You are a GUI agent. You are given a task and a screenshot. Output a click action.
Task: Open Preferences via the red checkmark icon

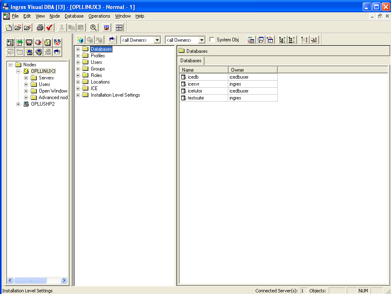click(x=49, y=27)
